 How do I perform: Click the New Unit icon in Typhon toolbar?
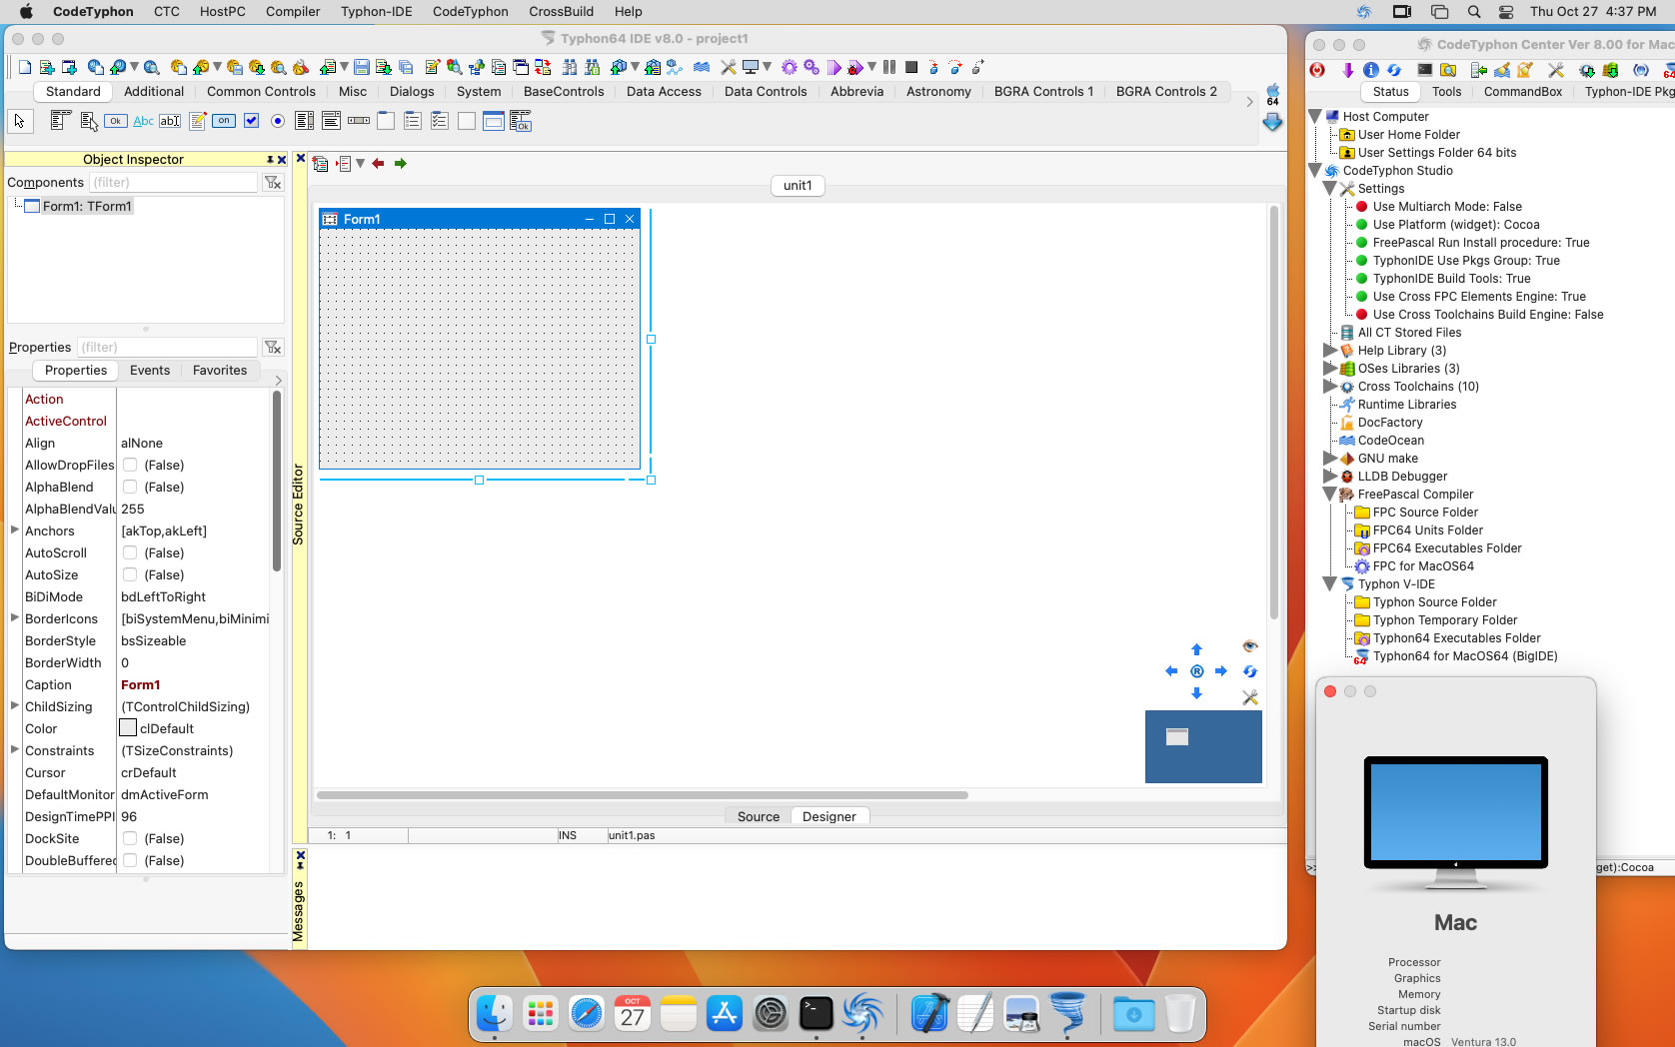point(47,67)
